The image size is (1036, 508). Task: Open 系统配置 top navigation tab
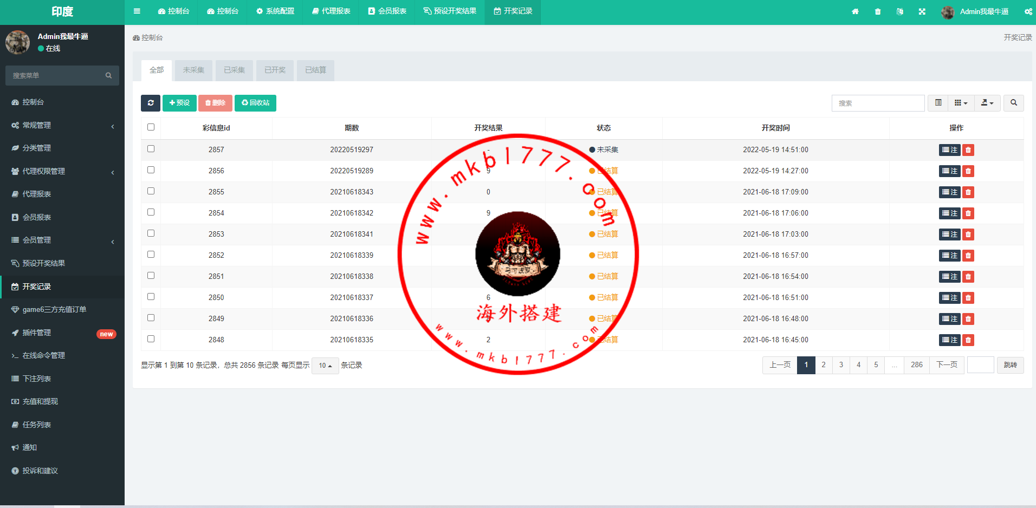point(275,11)
